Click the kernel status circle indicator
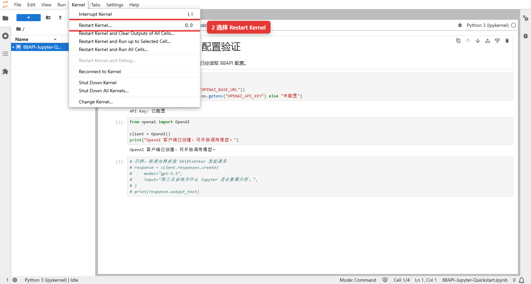This screenshot has height=284, width=531. coord(514,25)
